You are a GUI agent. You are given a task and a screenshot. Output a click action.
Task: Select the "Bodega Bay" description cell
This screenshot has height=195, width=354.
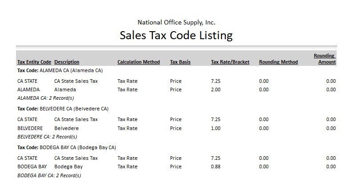coord(68,167)
